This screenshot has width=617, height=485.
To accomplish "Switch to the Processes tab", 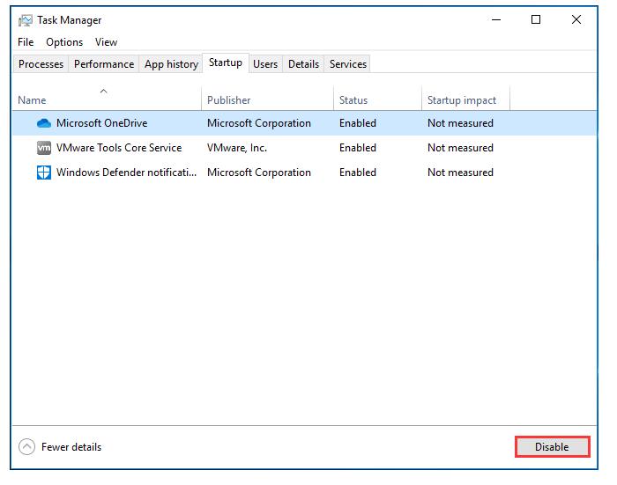I will click(x=41, y=64).
